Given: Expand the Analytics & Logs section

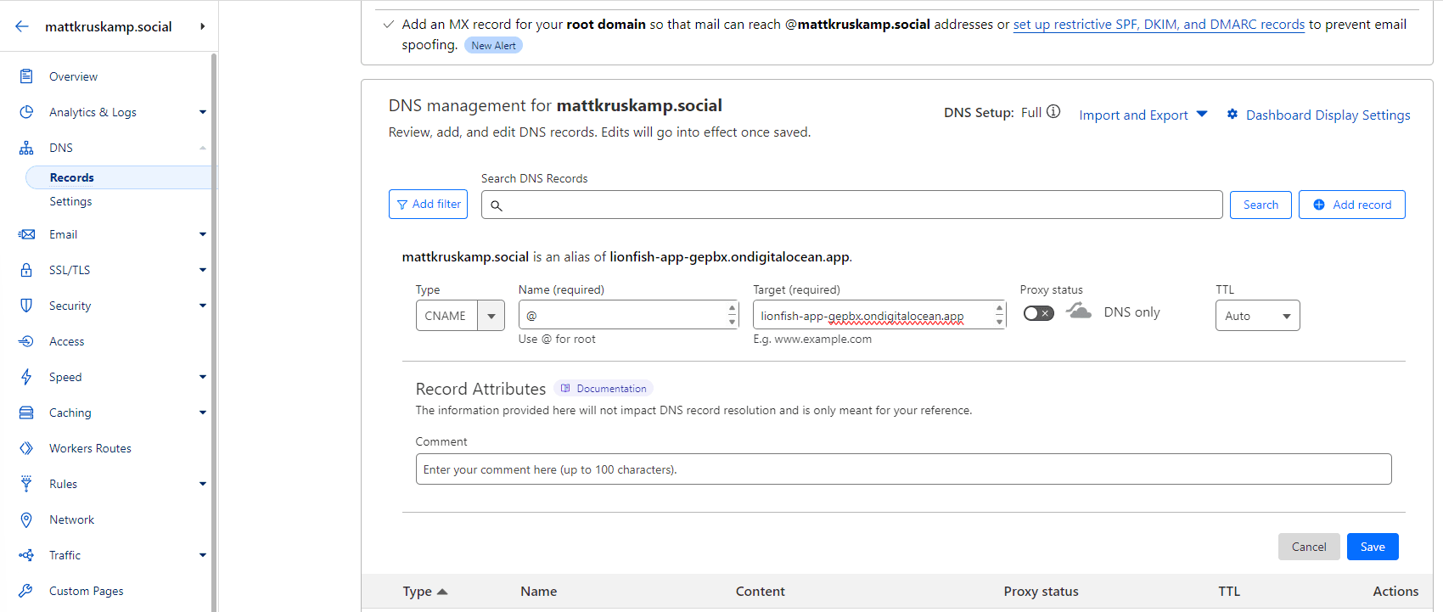Looking at the screenshot, I should click(x=203, y=112).
